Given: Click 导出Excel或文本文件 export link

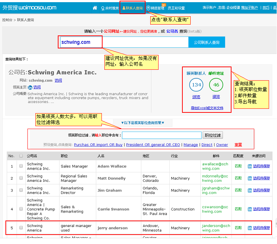Looking at the screenshot, I should click(207, 108).
